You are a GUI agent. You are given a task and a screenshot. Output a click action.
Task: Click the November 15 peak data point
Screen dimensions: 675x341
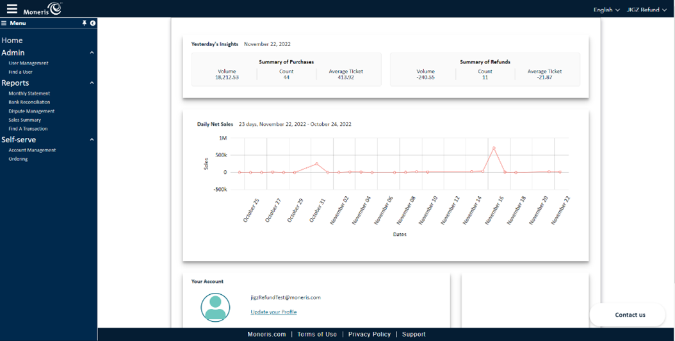[x=494, y=148]
